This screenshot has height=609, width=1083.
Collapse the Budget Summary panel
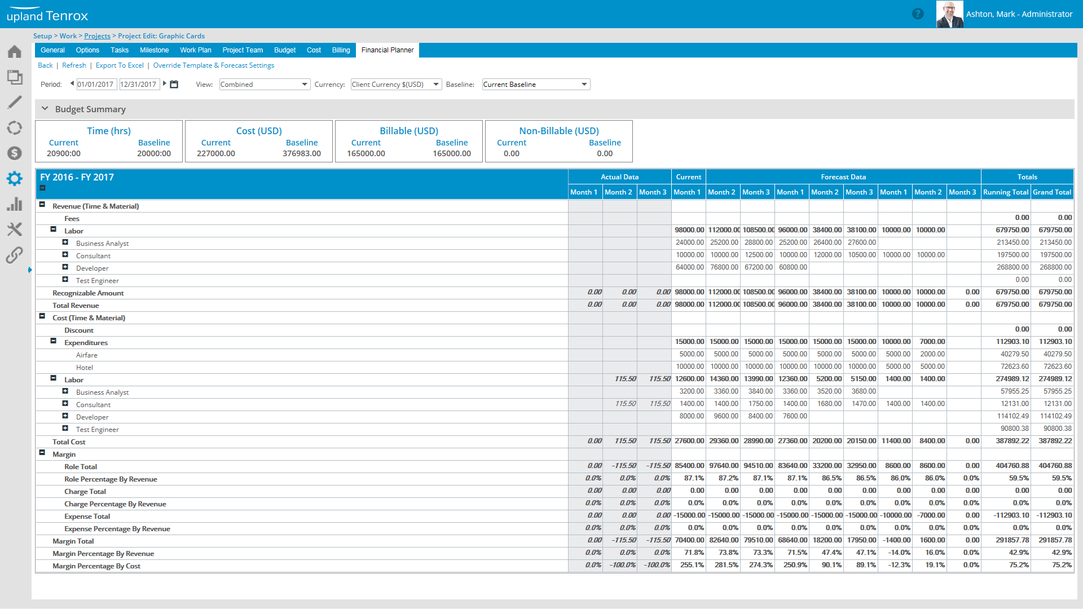45,109
